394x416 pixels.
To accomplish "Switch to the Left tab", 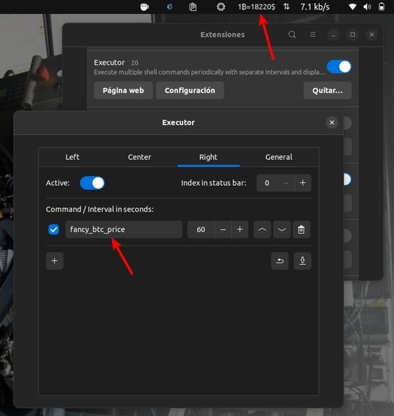I will point(72,157).
